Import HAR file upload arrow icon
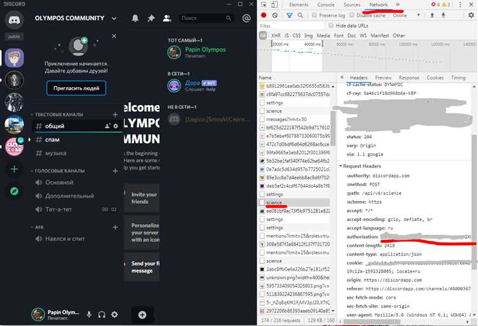 [432, 15]
